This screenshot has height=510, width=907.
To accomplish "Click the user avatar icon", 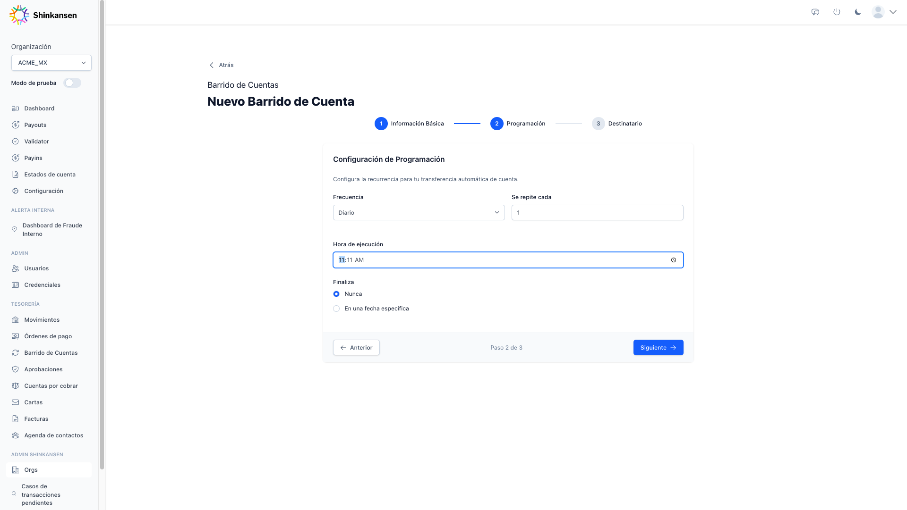I will [878, 12].
